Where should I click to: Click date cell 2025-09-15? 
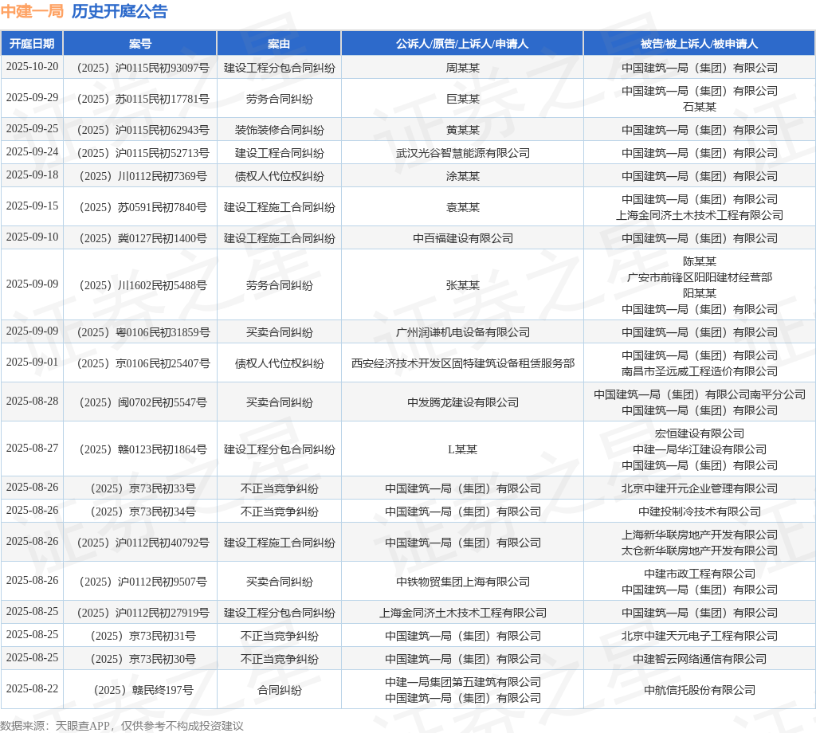pyautogui.click(x=32, y=206)
